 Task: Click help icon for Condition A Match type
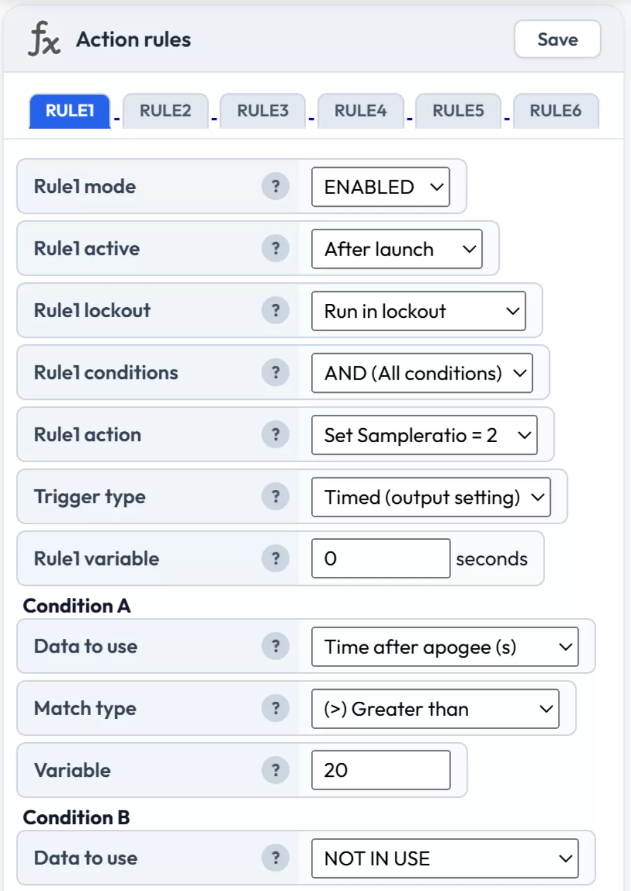(x=275, y=708)
